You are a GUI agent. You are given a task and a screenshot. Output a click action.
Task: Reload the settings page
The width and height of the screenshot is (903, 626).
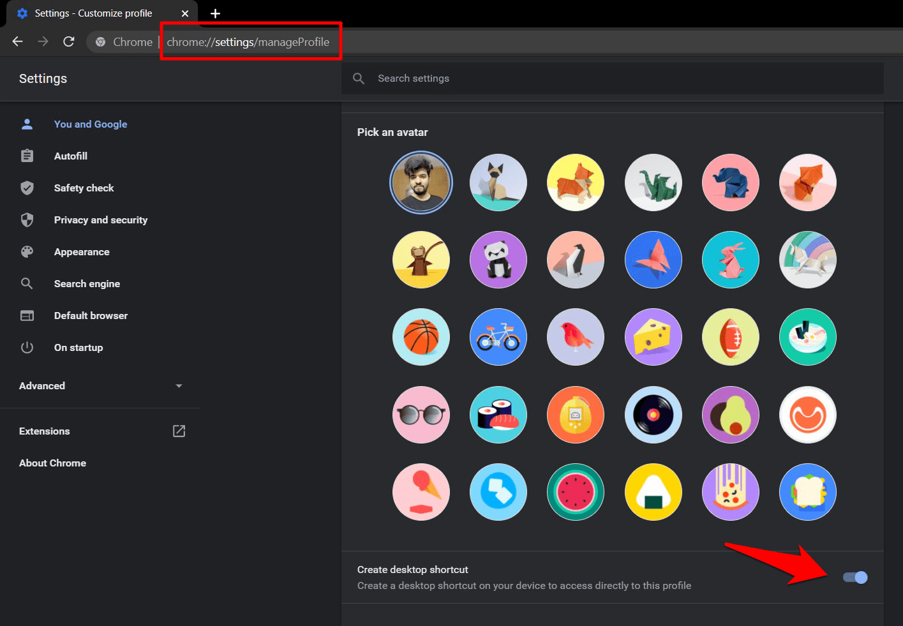(69, 41)
